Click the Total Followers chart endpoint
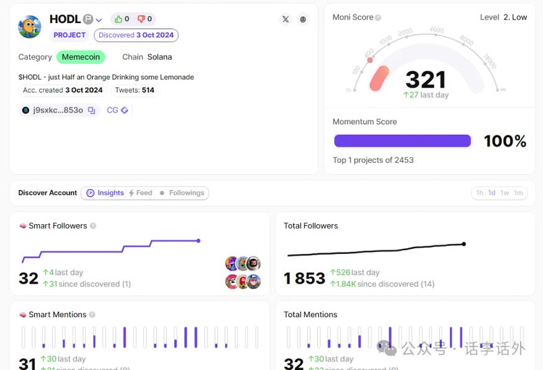The image size is (543, 370). (x=464, y=244)
